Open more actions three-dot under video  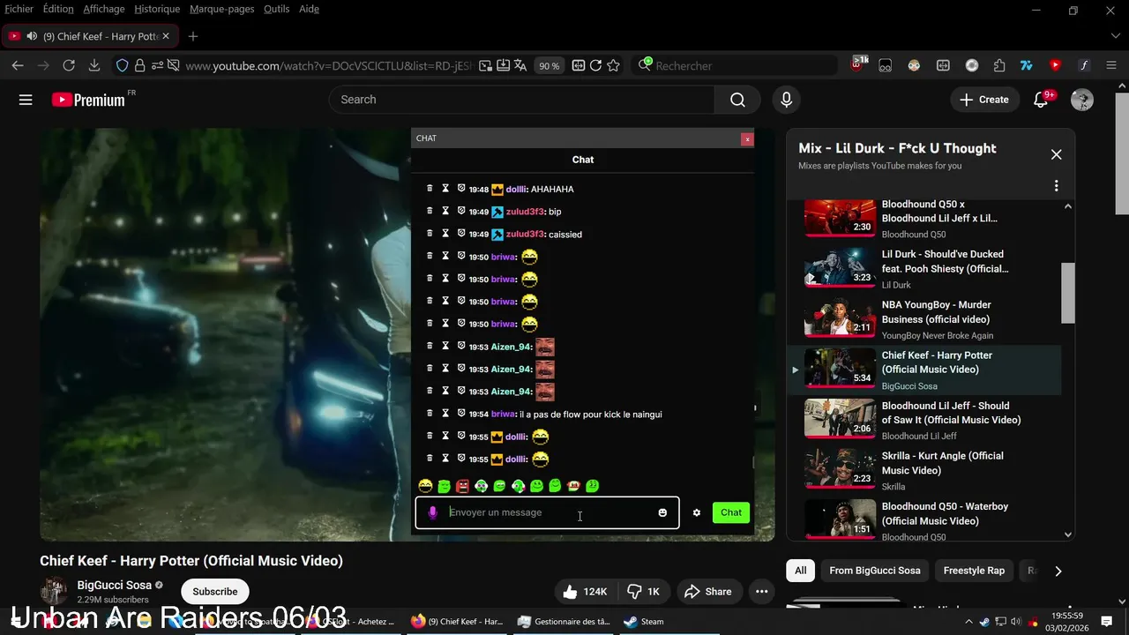[761, 592]
